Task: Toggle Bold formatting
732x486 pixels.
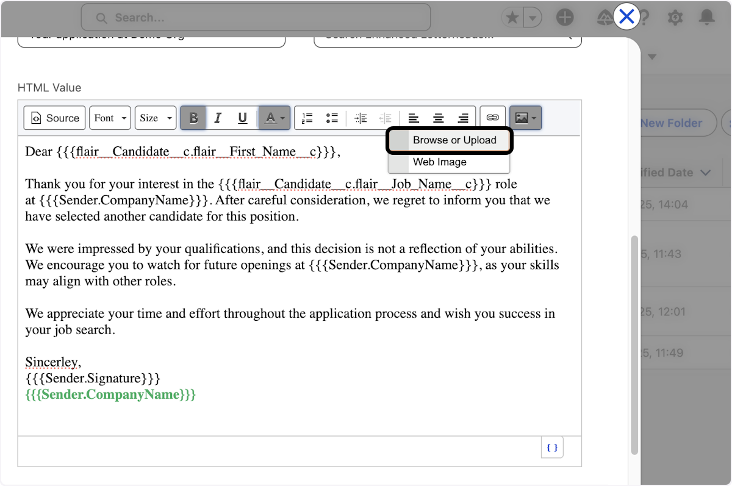Action: pos(194,118)
